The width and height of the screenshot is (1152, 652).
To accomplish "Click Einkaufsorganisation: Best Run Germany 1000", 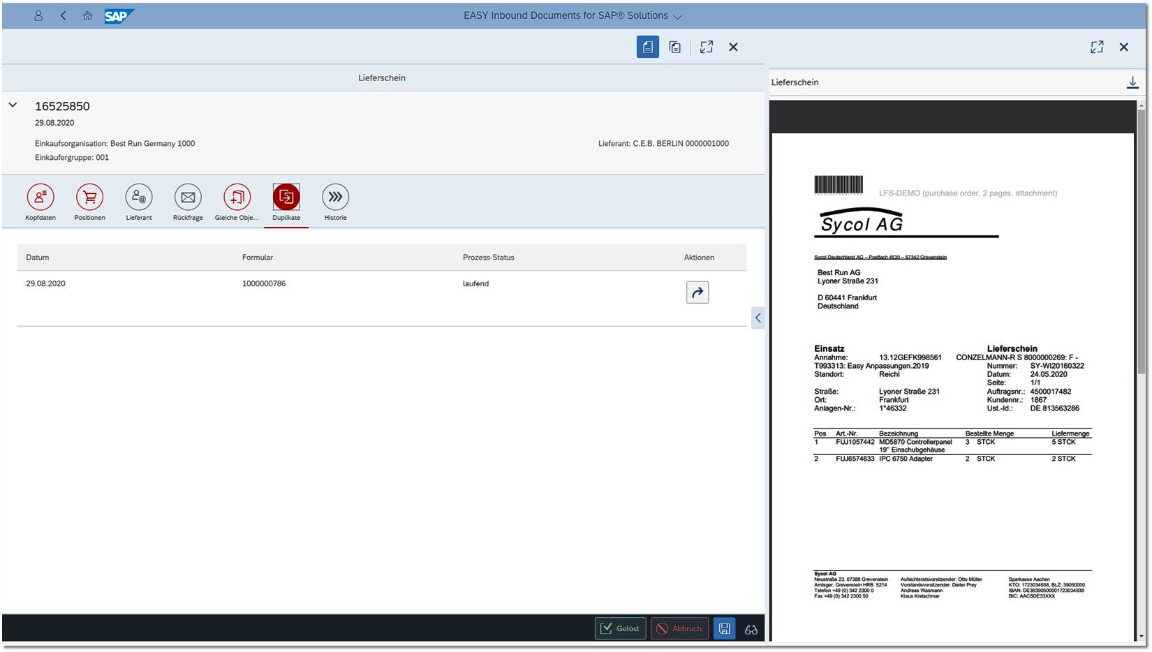I will coord(115,144).
